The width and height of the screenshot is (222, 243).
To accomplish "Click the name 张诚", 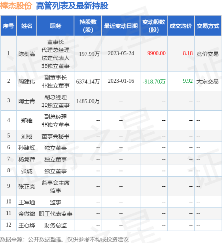I will pyautogui.click(x=27, y=171).
